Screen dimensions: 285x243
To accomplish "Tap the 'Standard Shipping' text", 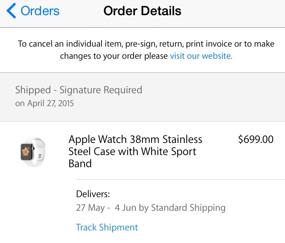I will point(188,208).
